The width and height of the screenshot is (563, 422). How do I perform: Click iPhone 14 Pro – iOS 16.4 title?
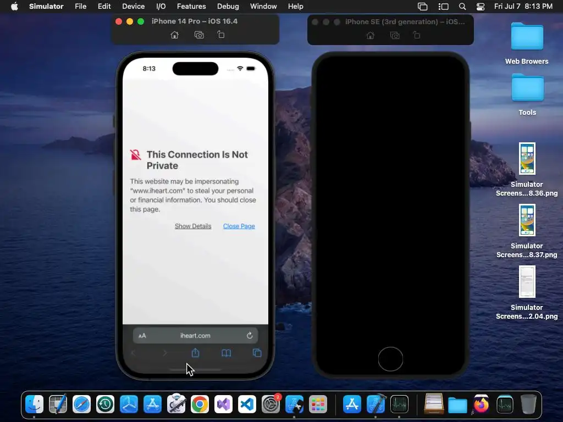194,21
